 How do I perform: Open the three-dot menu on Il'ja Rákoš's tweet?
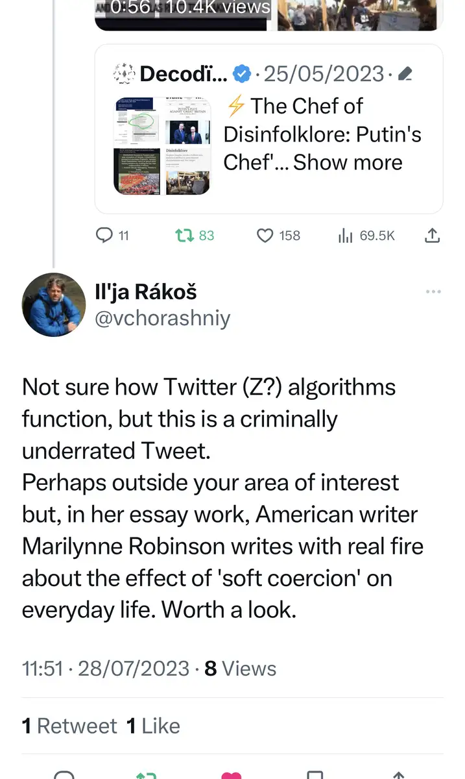click(433, 292)
